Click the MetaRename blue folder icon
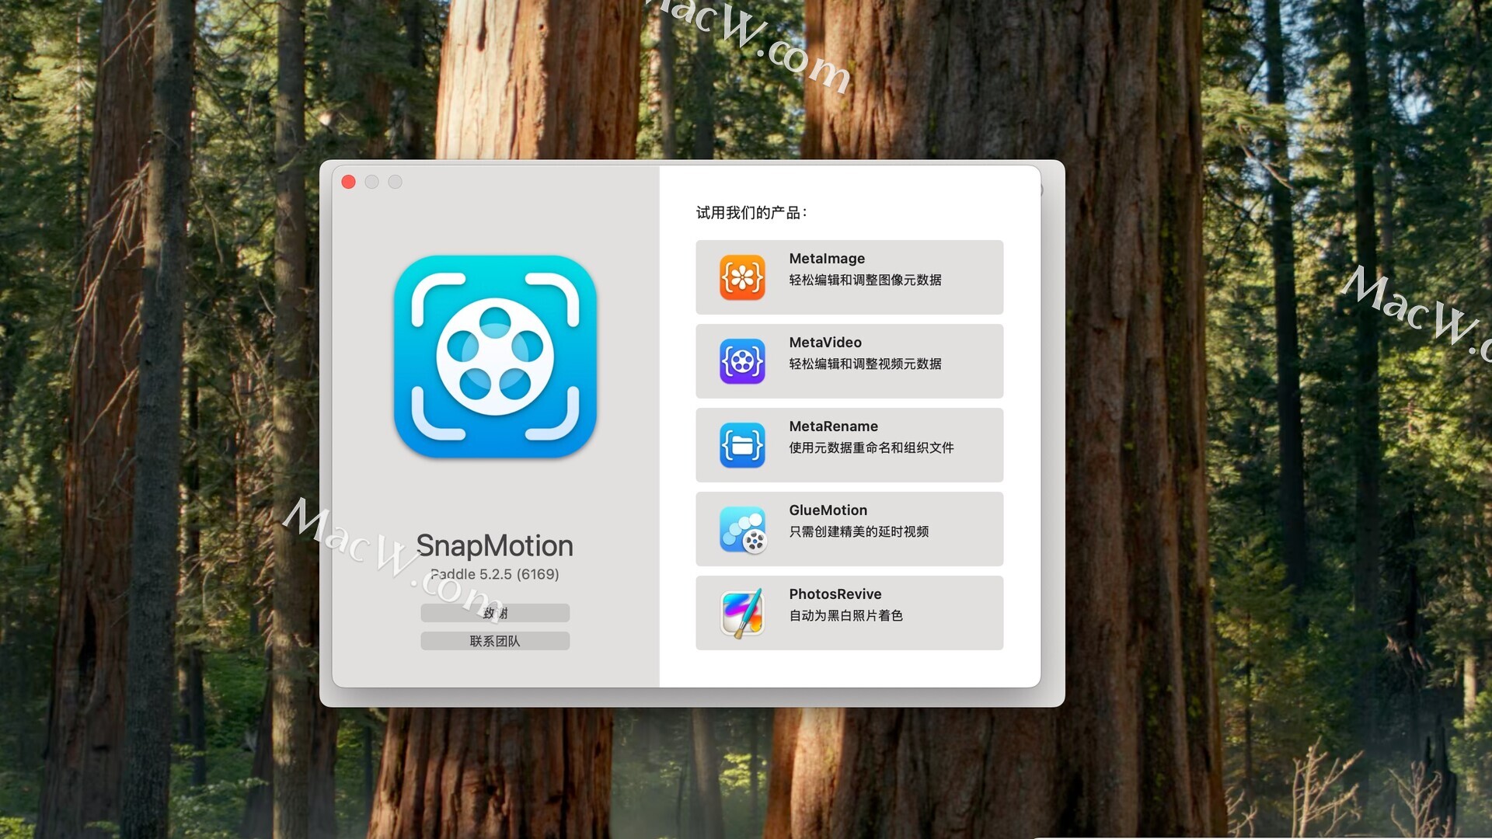This screenshot has width=1492, height=839. coord(742,445)
